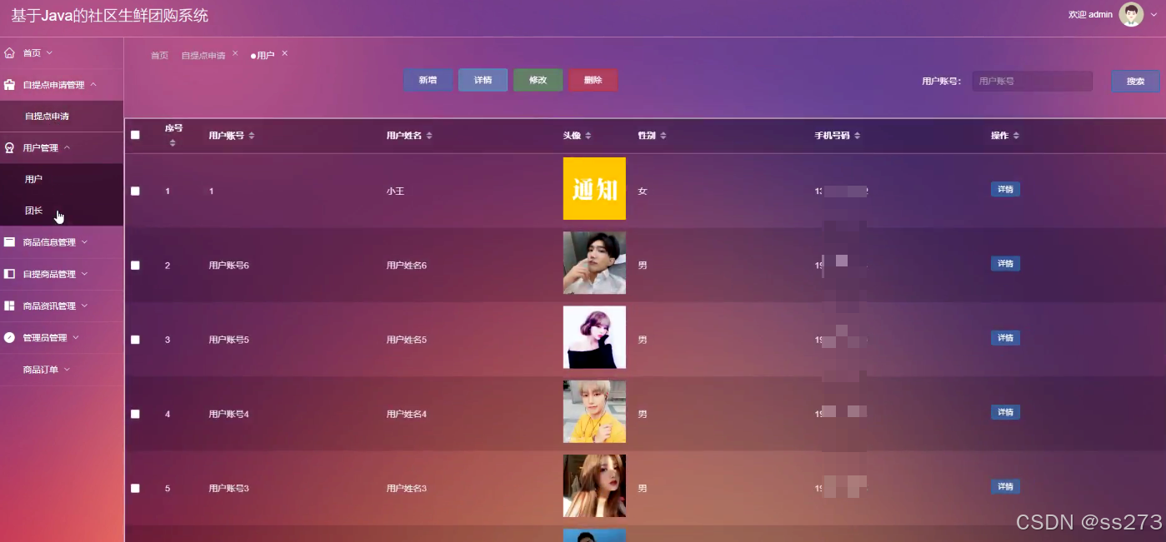
Task: Open 详情 for 用户账号3 row
Action: [1005, 486]
